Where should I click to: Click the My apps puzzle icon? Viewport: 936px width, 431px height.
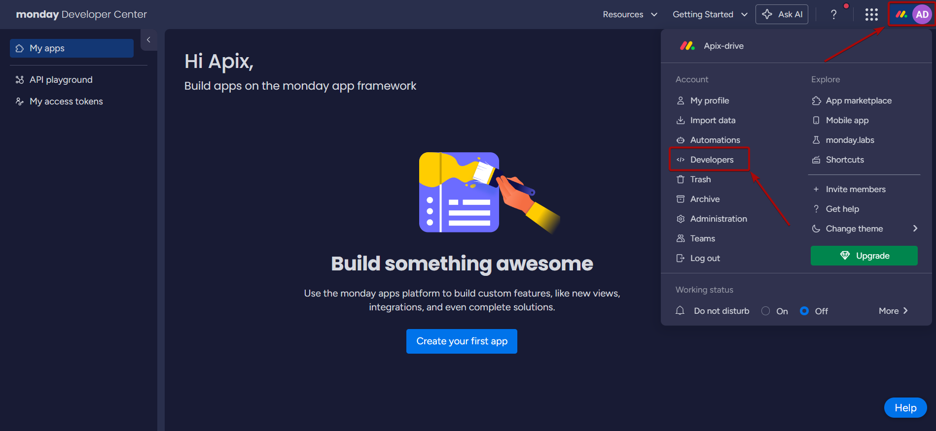20,48
